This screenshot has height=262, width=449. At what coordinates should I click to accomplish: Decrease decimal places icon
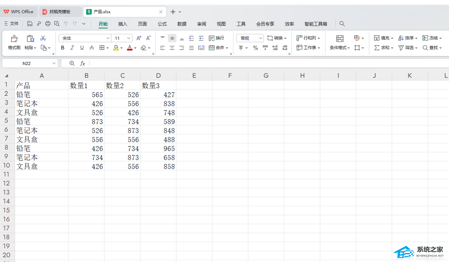(285, 48)
